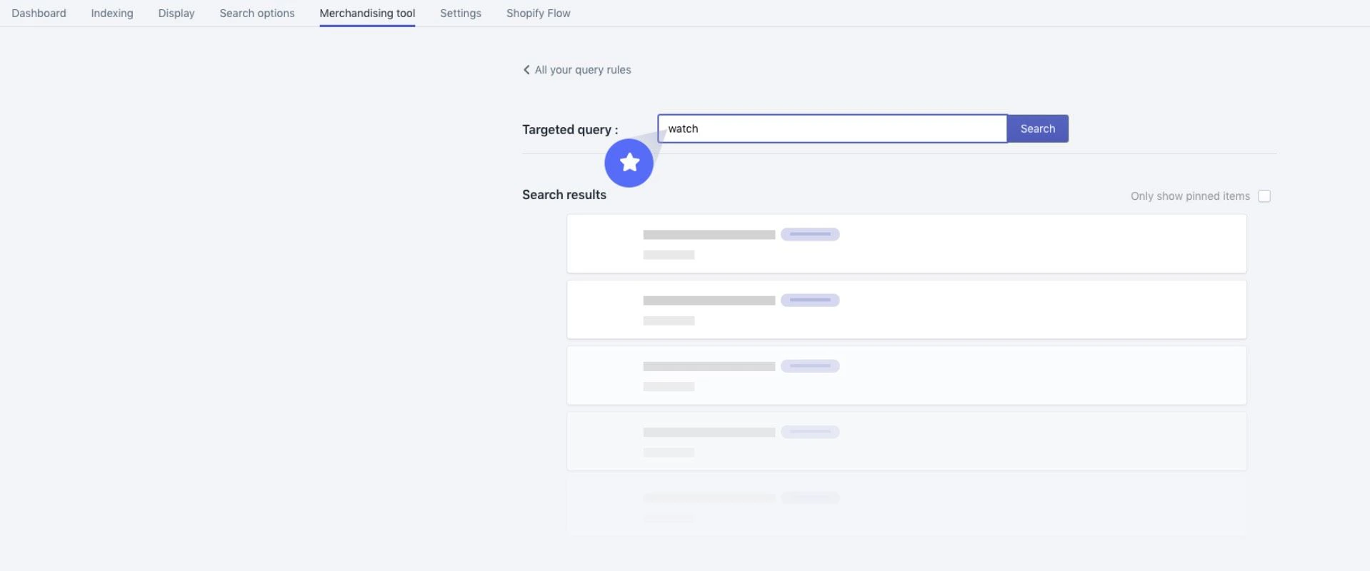Click the back chevron beside query rules
The height and width of the screenshot is (571, 1370).
click(x=526, y=69)
